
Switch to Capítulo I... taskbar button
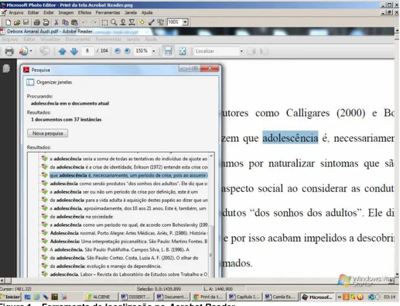[245, 297]
